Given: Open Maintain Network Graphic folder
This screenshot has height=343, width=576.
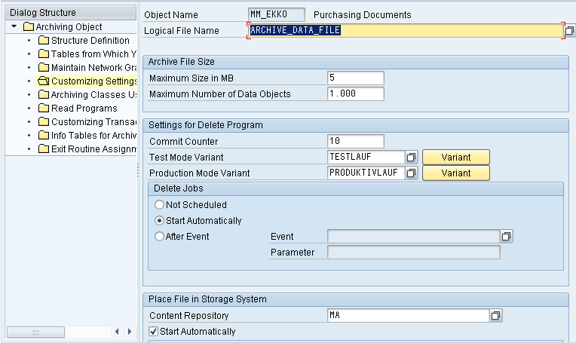Looking at the screenshot, I should [93, 68].
